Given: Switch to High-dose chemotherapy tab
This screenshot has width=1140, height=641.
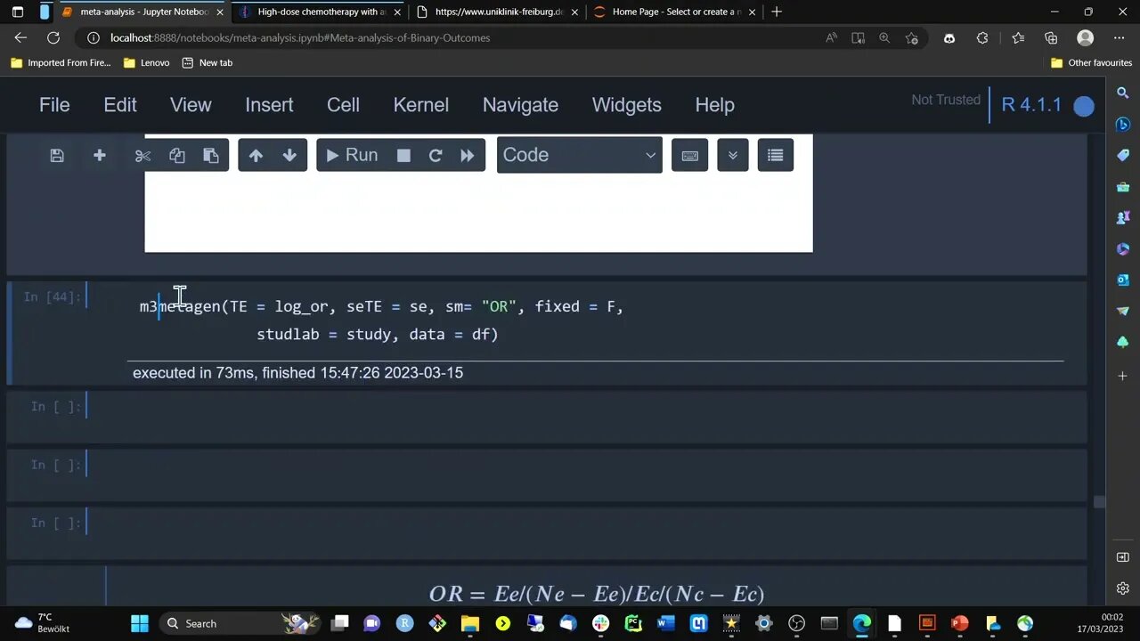Looking at the screenshot, I should click(319, 12).
